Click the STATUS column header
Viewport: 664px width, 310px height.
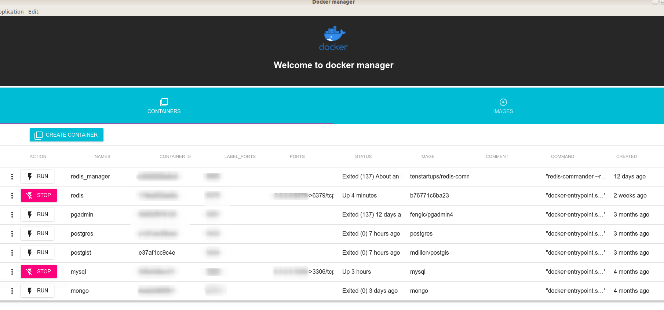coord(363,156)
